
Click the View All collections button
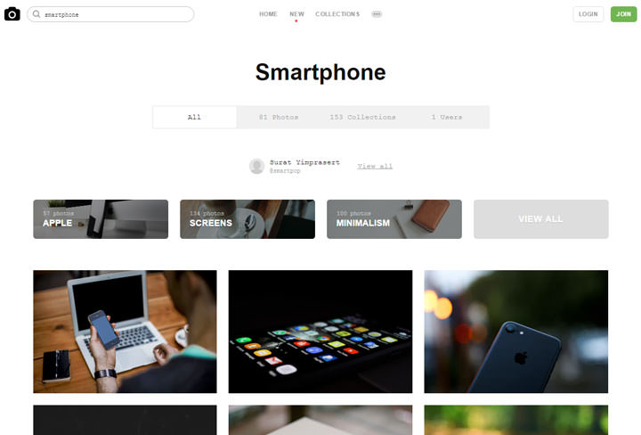(x=541, y=219)
